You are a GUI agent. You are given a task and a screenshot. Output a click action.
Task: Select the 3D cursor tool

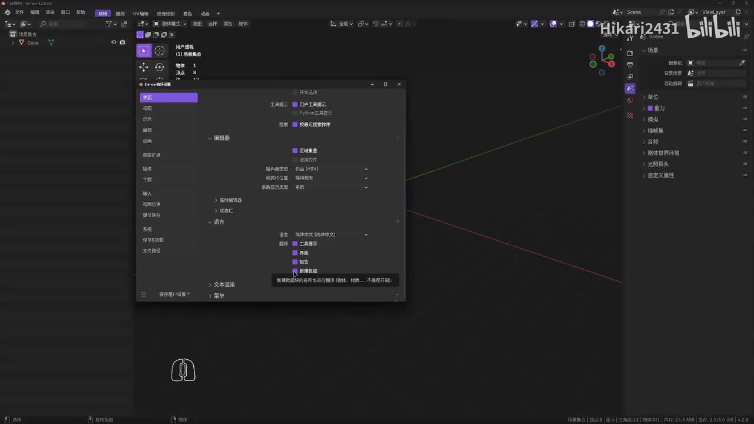click(160, 51)
